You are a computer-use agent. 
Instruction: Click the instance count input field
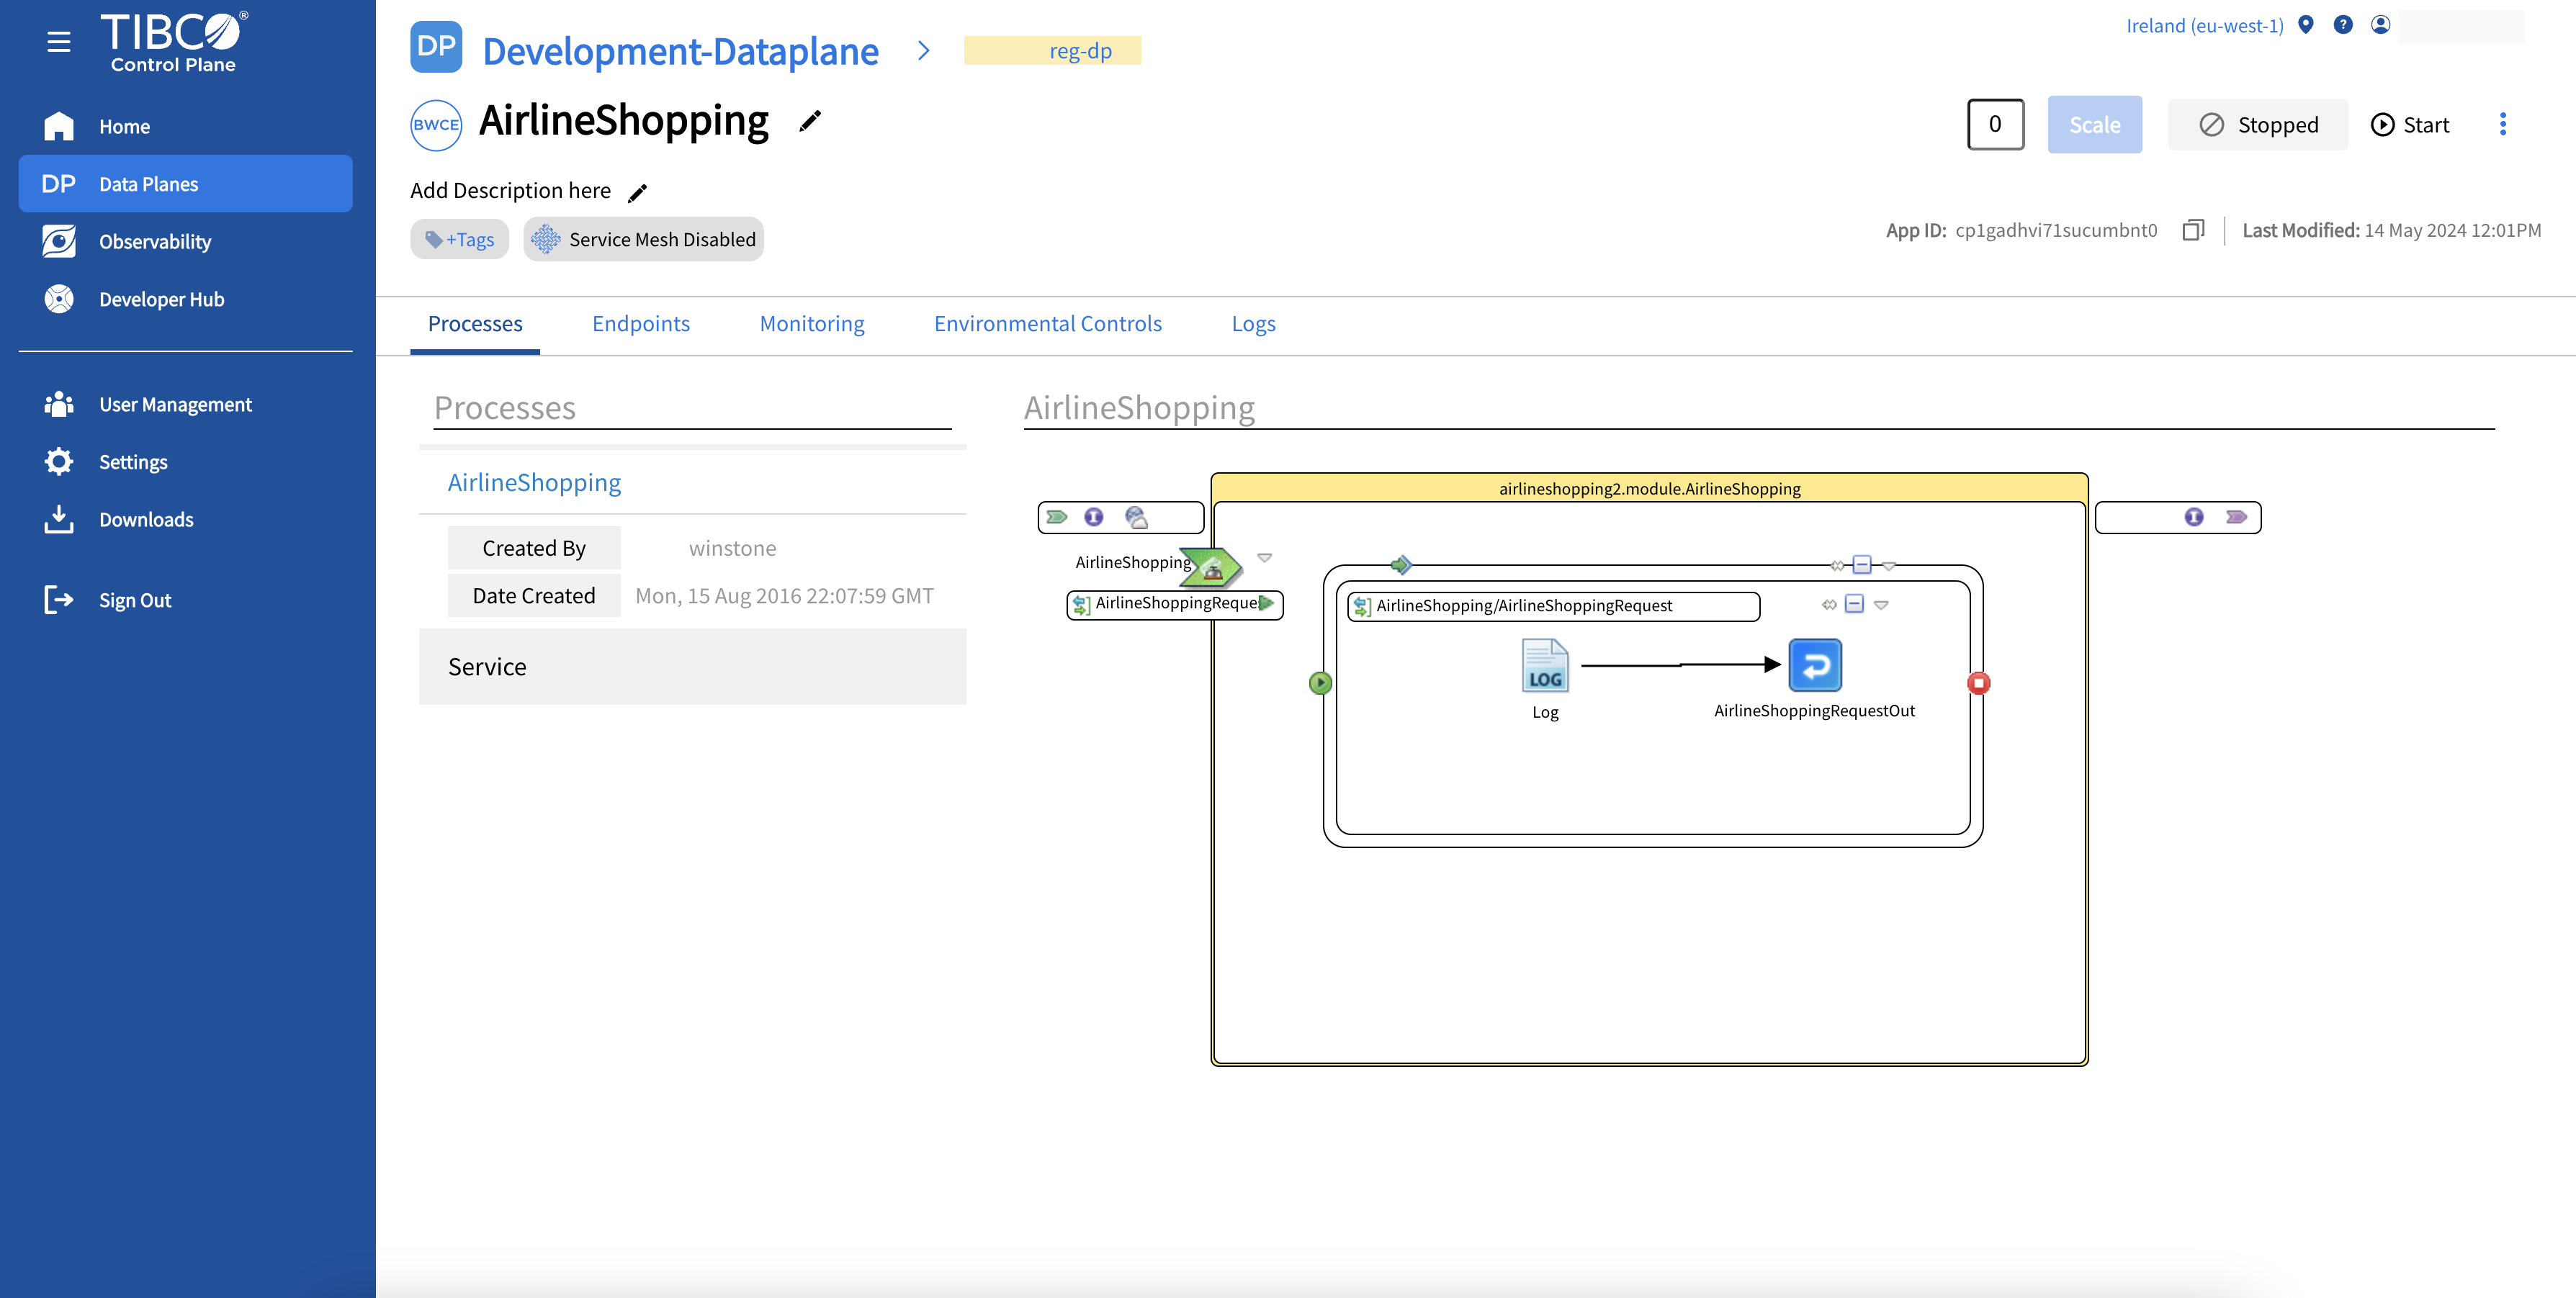[1995, 125]
